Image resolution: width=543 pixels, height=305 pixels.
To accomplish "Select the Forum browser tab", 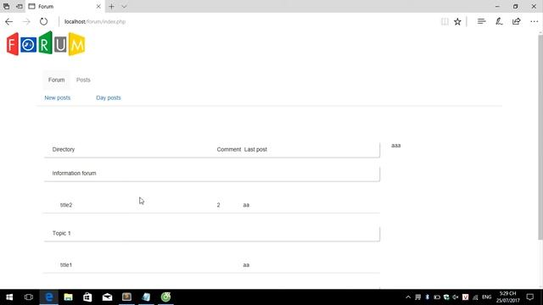I will (64, 7).
